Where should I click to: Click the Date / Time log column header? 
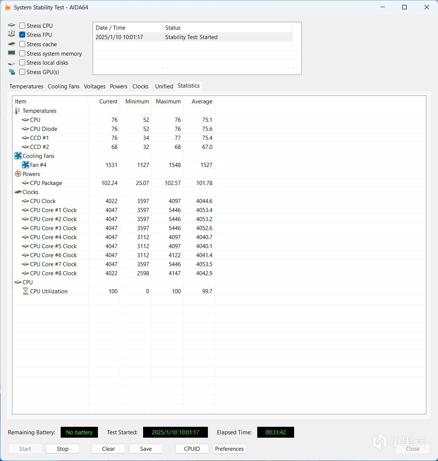coord(128,27)
